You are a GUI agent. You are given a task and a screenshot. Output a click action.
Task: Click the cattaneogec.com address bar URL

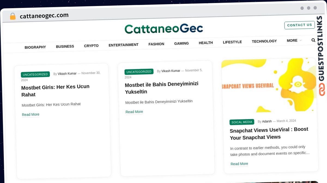pyautogui.click(x=44, y=16)
